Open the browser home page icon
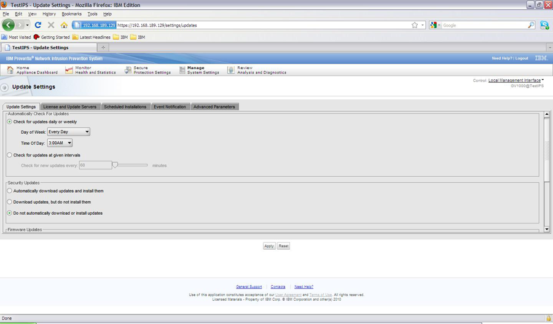Image resolution: width=553 pixels, height=324 pixels. pos(64,25)
